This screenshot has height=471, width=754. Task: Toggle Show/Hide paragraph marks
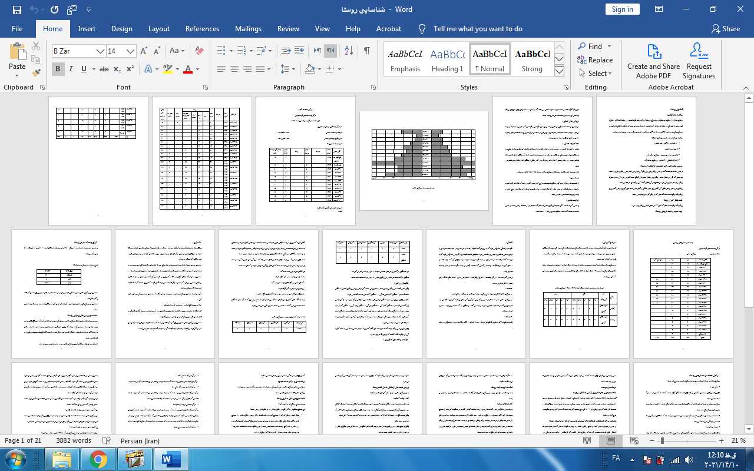pos(366,51)
